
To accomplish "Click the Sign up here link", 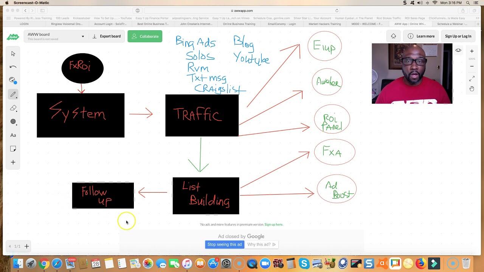I will [273, 224].
